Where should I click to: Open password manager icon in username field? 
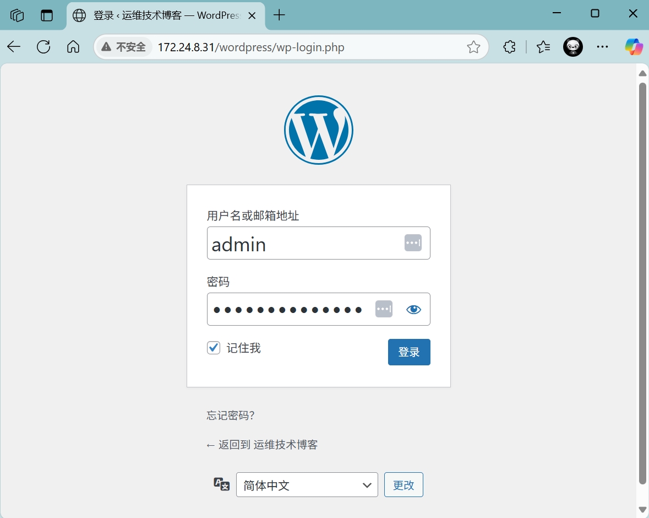(413, 243)
